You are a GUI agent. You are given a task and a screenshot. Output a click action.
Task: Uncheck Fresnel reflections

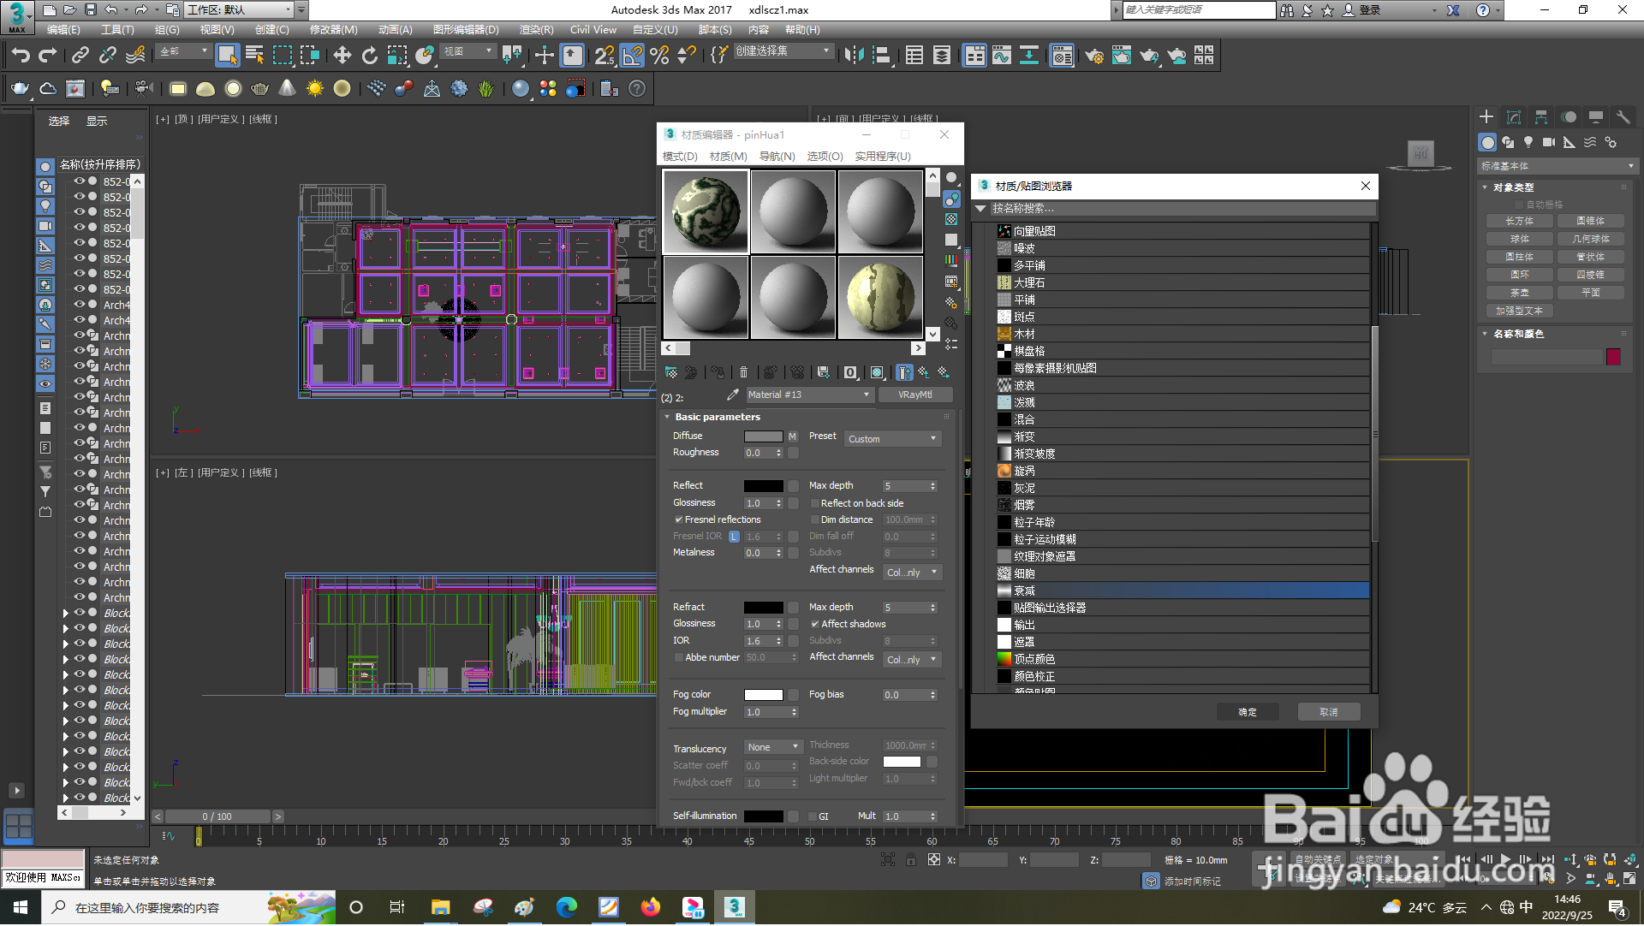(679, 519)
